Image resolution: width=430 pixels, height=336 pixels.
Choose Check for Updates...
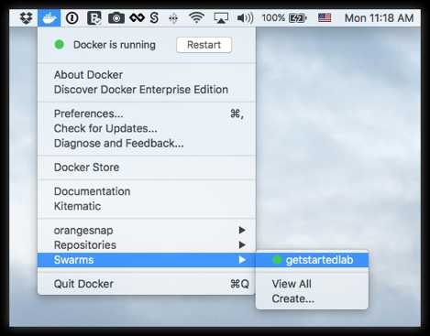[x=147, y=128]
